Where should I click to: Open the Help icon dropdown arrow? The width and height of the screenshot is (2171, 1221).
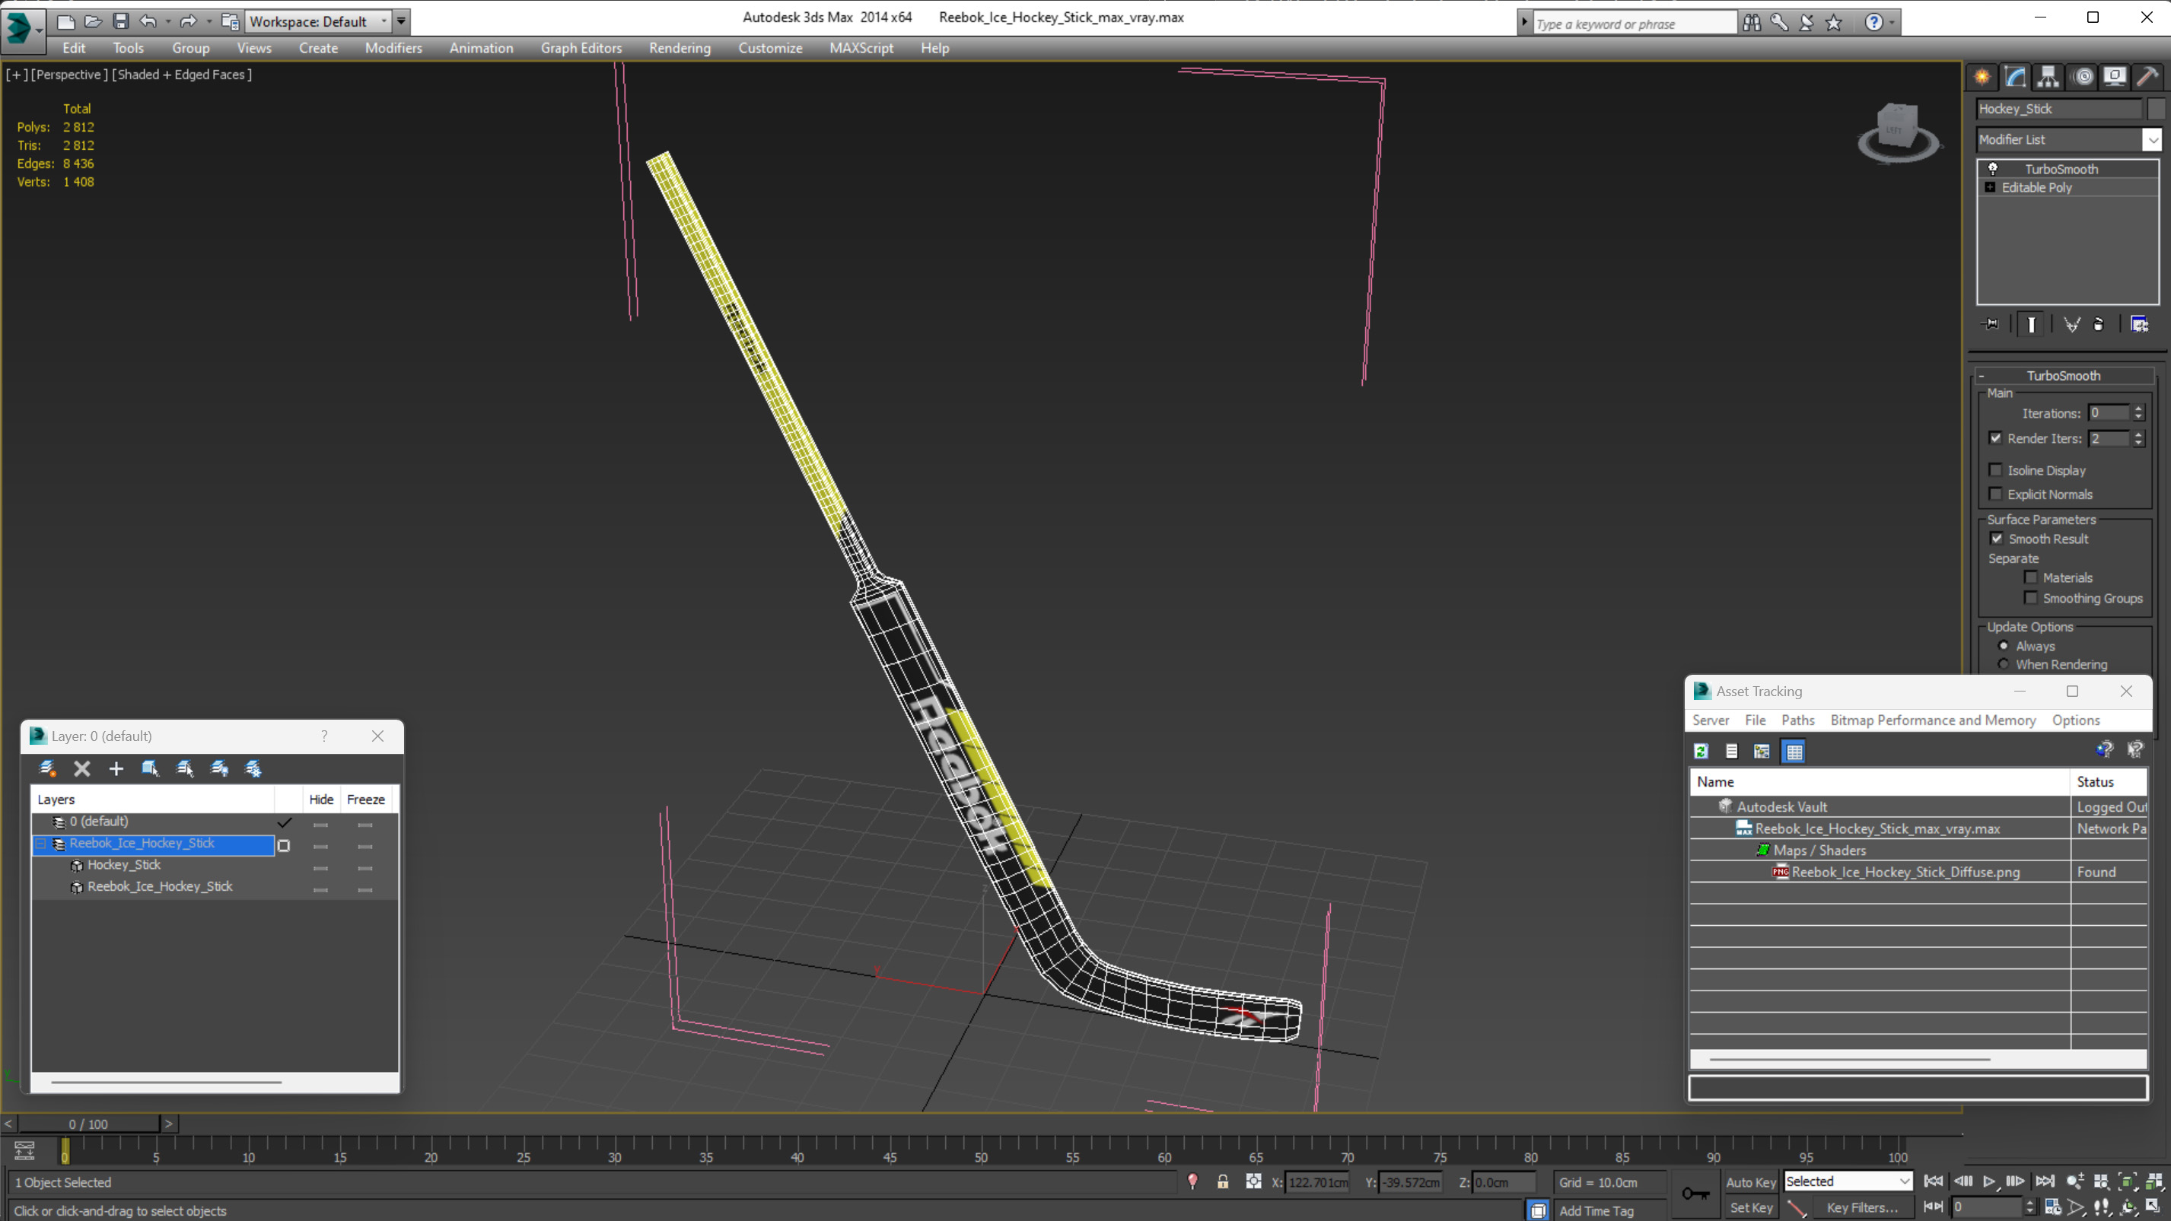(1892, 23)
